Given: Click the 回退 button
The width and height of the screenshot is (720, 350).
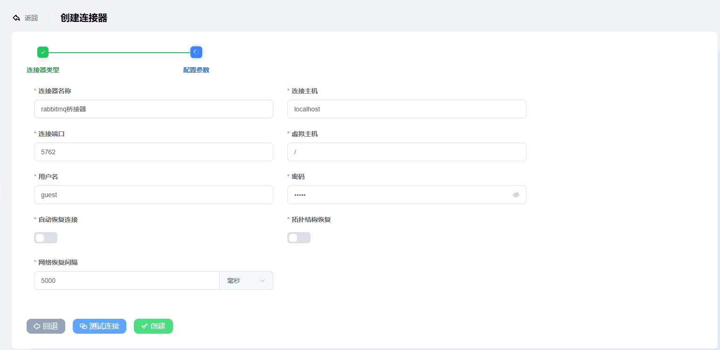Looking at the screenshot, I should pos(46,326).
